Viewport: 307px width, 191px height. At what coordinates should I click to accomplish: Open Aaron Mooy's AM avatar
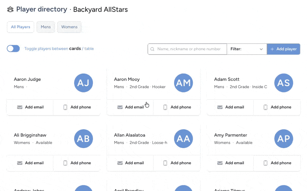click(183, 83)
